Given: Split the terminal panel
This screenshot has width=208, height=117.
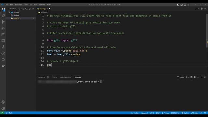Looking at the screenshot, I should (x=191, y=77).
